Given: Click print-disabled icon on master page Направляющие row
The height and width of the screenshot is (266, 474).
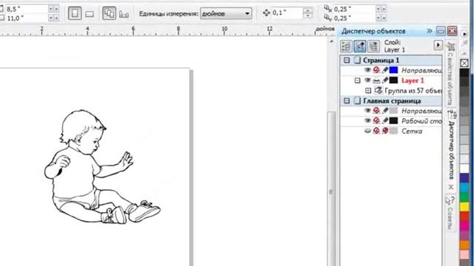Looking at the screenshot, I should click(x=376, y=111).
